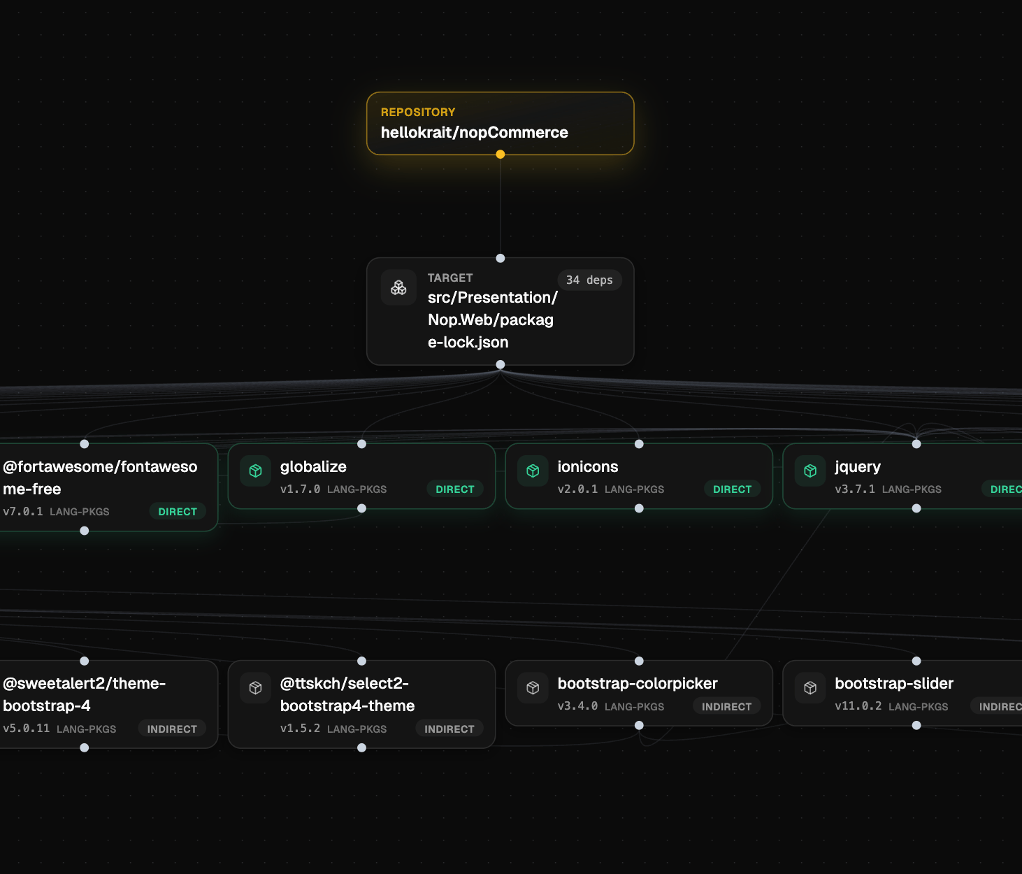Viewport: 1022px width, 874px height.
Task: Click bootstrap-slider card's top connector dot
Action: pos(916,661)
